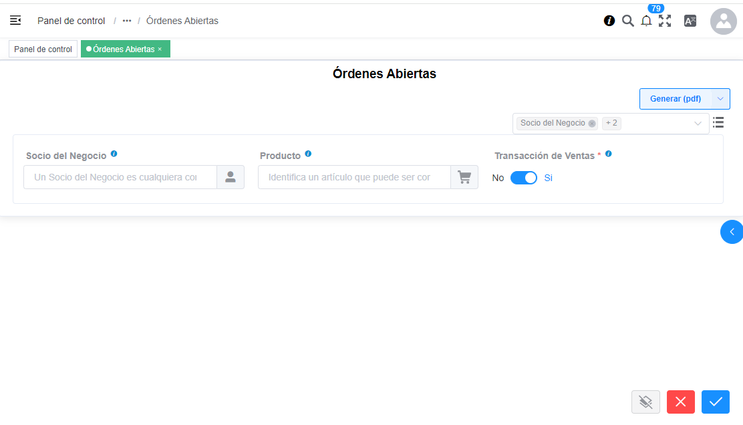Open the info icon in top bar

point(609,21)
